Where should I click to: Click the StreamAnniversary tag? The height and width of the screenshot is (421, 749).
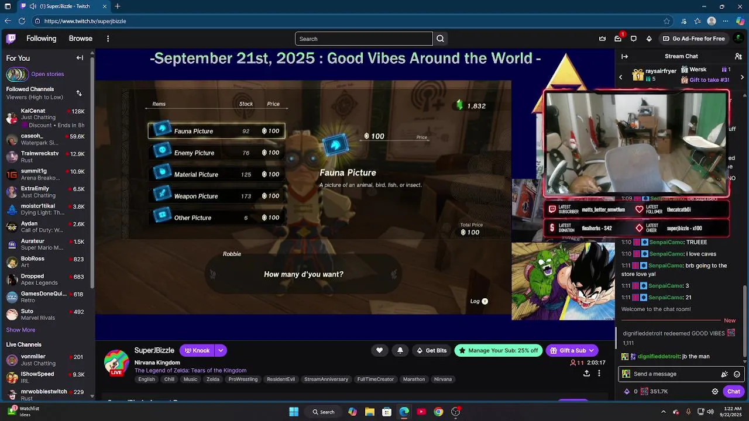coord(326,379)
